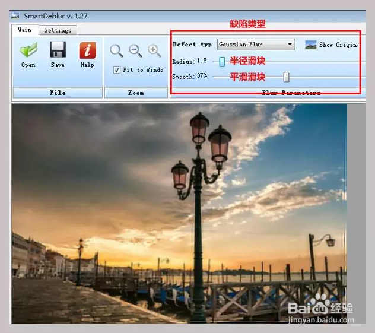Switch to the Main tab

coord(24,30)
